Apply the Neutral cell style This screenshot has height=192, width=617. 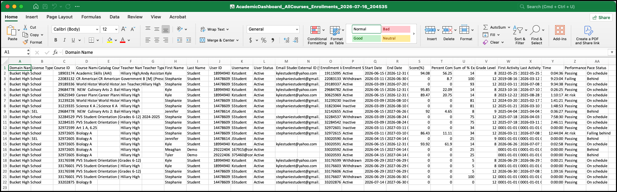[396, 38]
